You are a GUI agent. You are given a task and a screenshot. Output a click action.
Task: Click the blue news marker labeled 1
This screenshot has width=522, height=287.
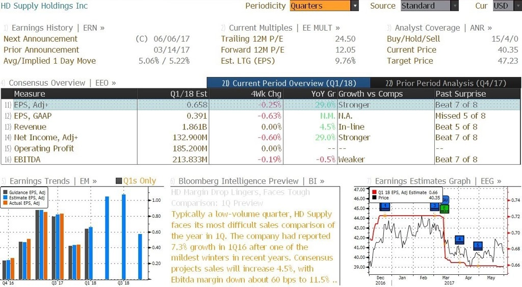(385, 207)
